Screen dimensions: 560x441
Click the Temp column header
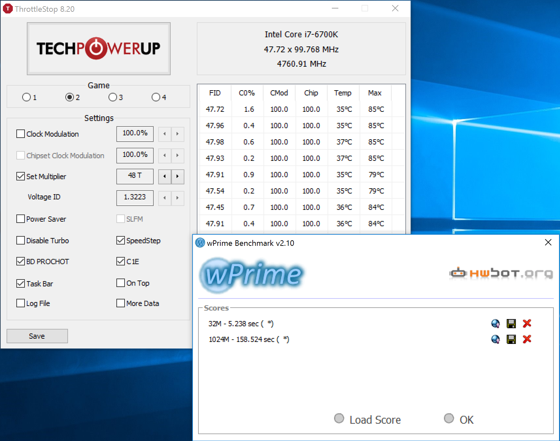(343, 93)
